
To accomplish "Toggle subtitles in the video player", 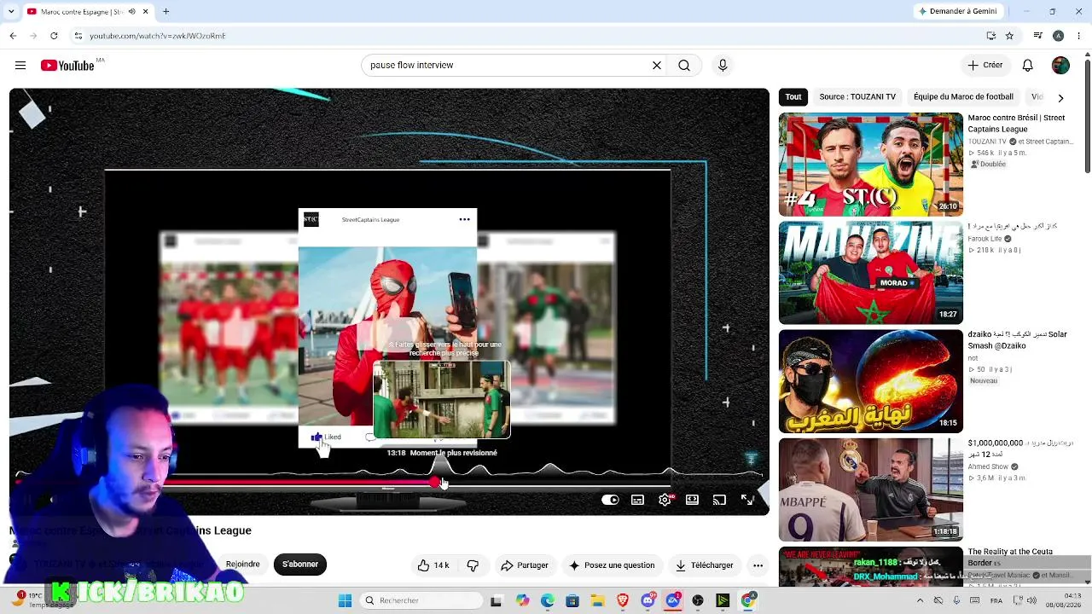I will 637,500.
